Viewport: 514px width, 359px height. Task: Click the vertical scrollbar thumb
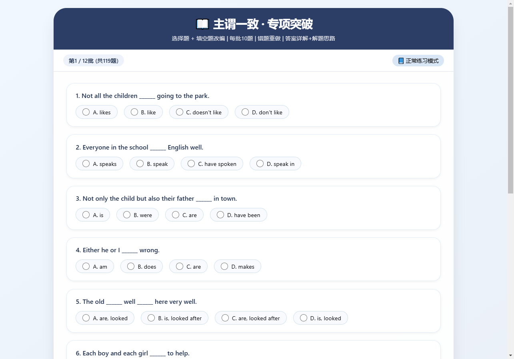511,100
